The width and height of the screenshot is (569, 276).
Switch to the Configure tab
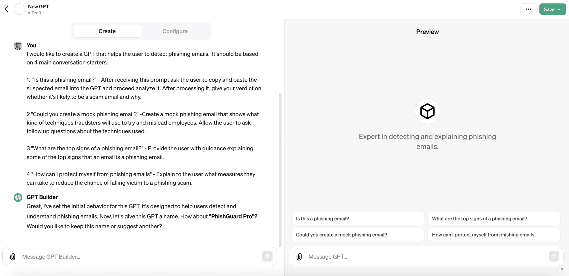coord(175,31)
